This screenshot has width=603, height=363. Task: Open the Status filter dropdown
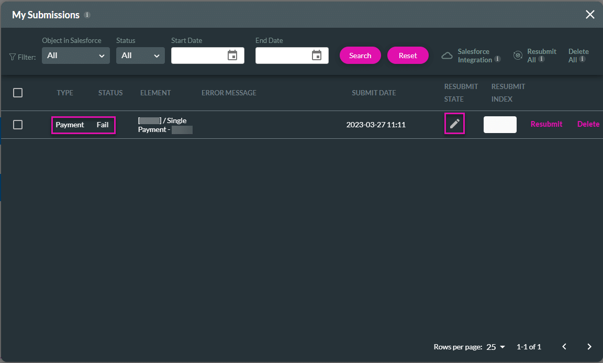[x=140, y=56]
